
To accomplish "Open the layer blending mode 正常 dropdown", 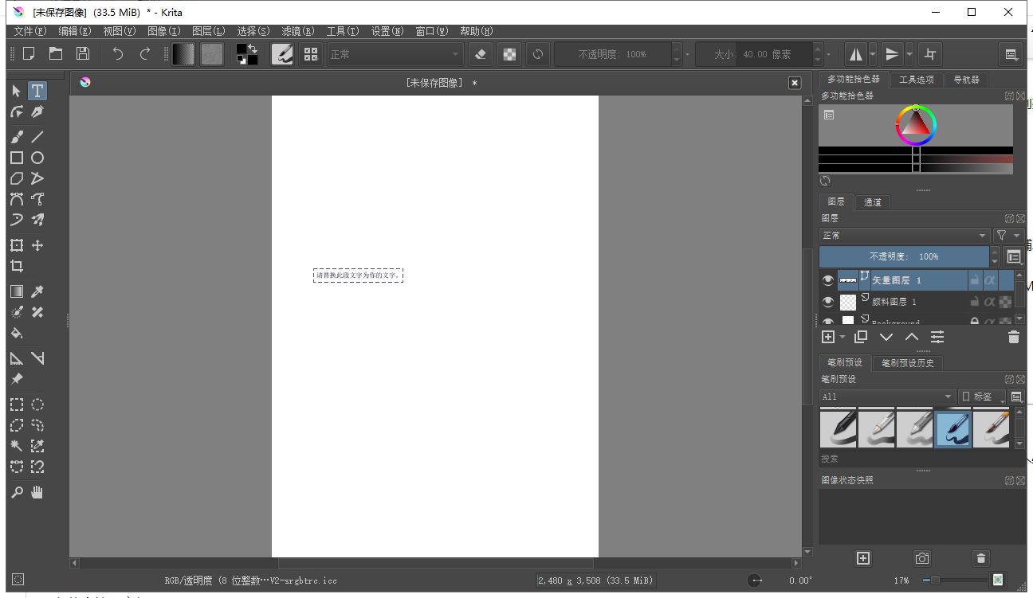I will click(905, 236).
